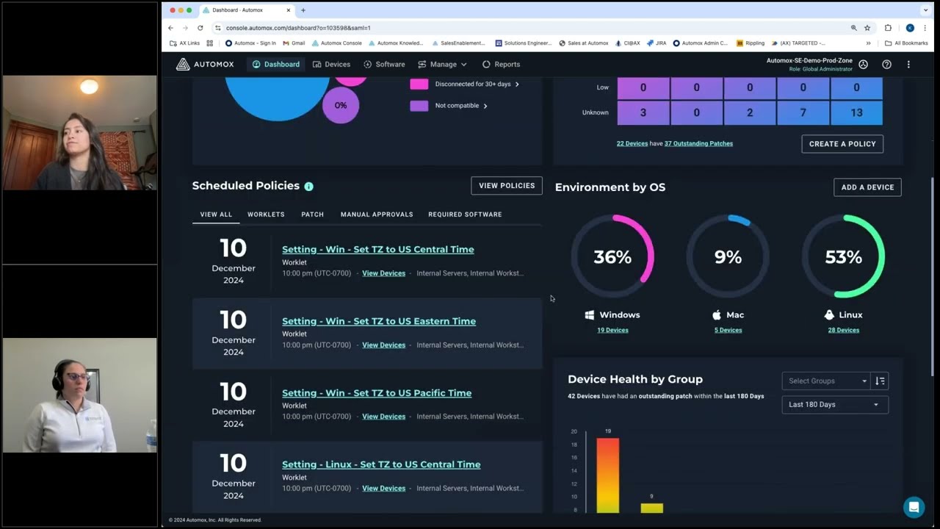Switch to the Worklets tab
Screen dimensions: 940x529
pyautogui.click(x=266, y=215)
